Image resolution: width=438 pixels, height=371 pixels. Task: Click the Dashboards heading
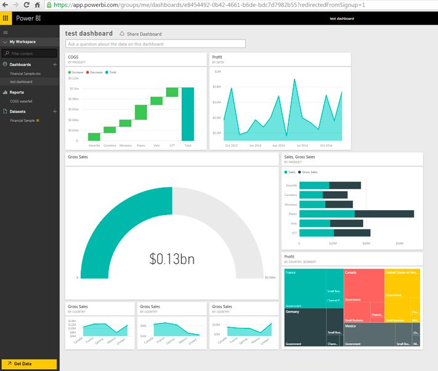click(x=20, y=65)
